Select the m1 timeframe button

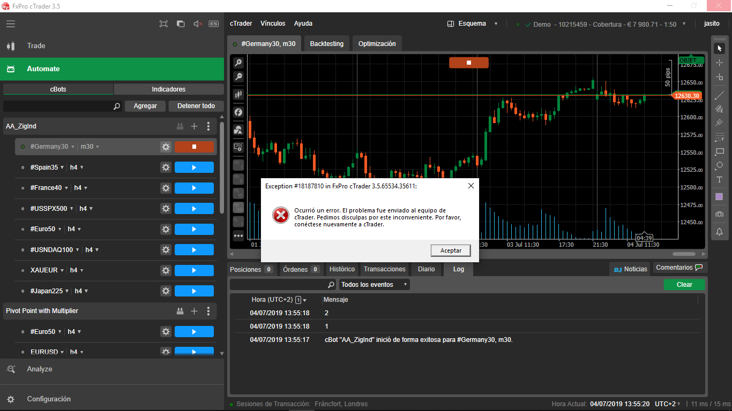pos(238,164)
